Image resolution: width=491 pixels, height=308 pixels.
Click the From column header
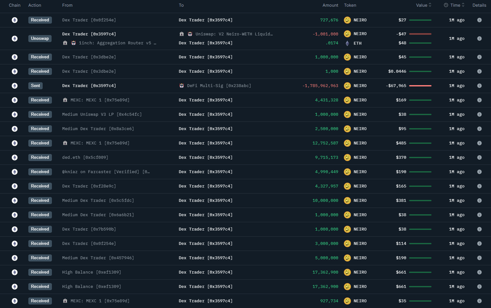[67, 5]
